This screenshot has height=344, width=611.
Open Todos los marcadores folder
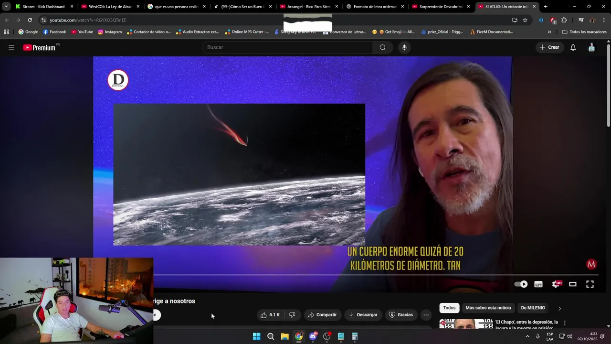(584, 32)
